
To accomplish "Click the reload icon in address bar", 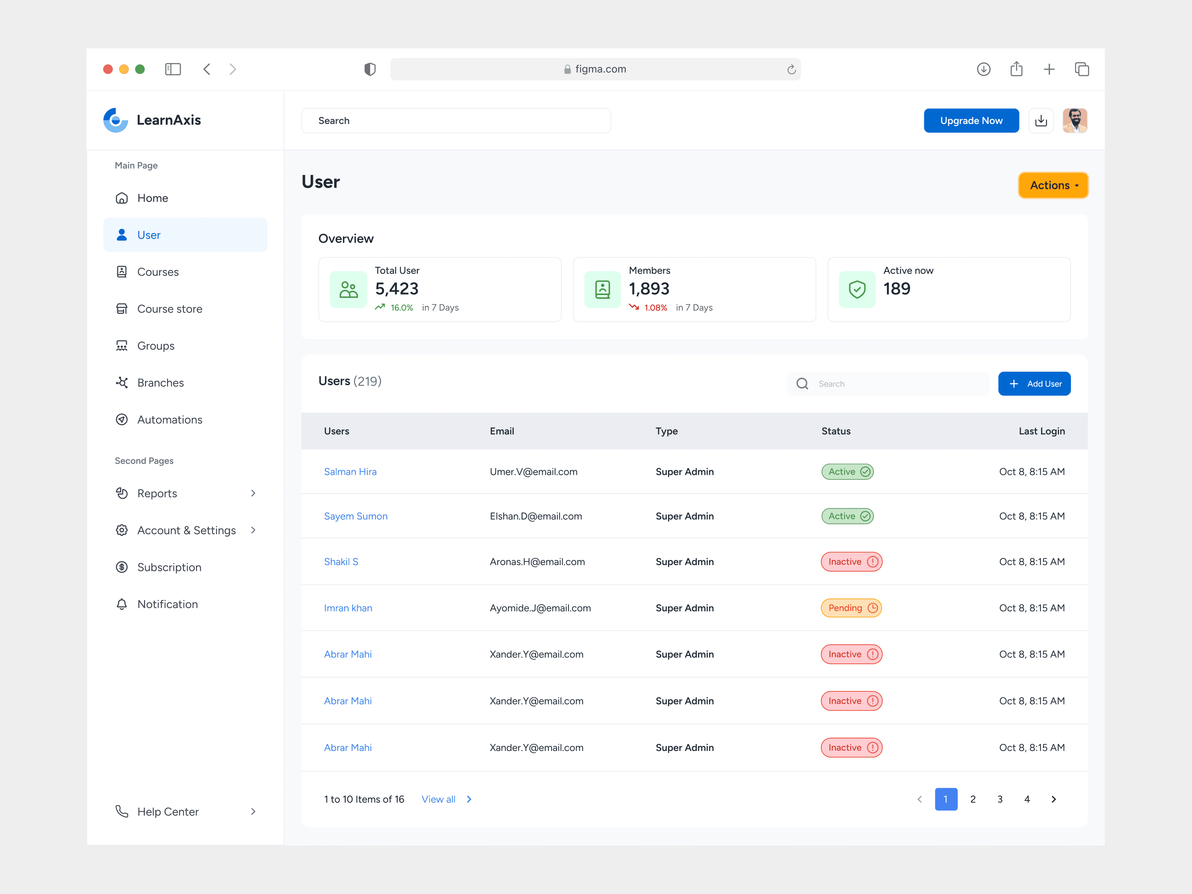I will (791, 69).
